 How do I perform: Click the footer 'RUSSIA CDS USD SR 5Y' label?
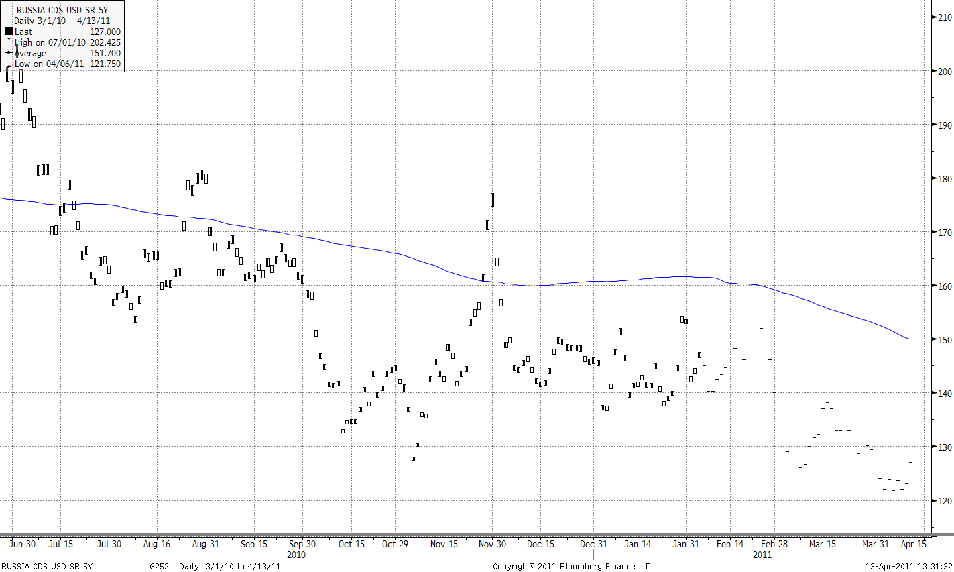click(47, 566)
